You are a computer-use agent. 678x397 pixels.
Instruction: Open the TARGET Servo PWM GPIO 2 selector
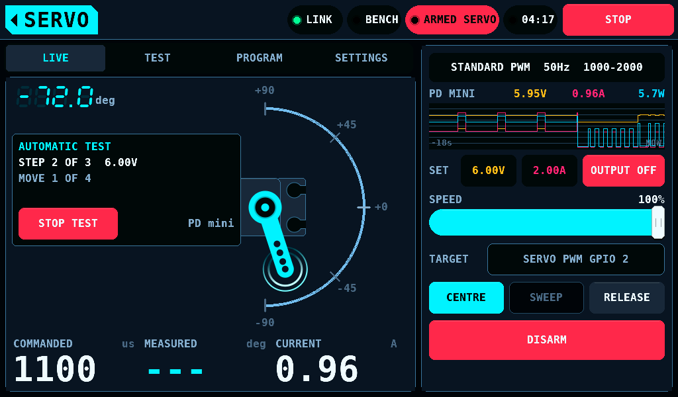pos(576,259)
